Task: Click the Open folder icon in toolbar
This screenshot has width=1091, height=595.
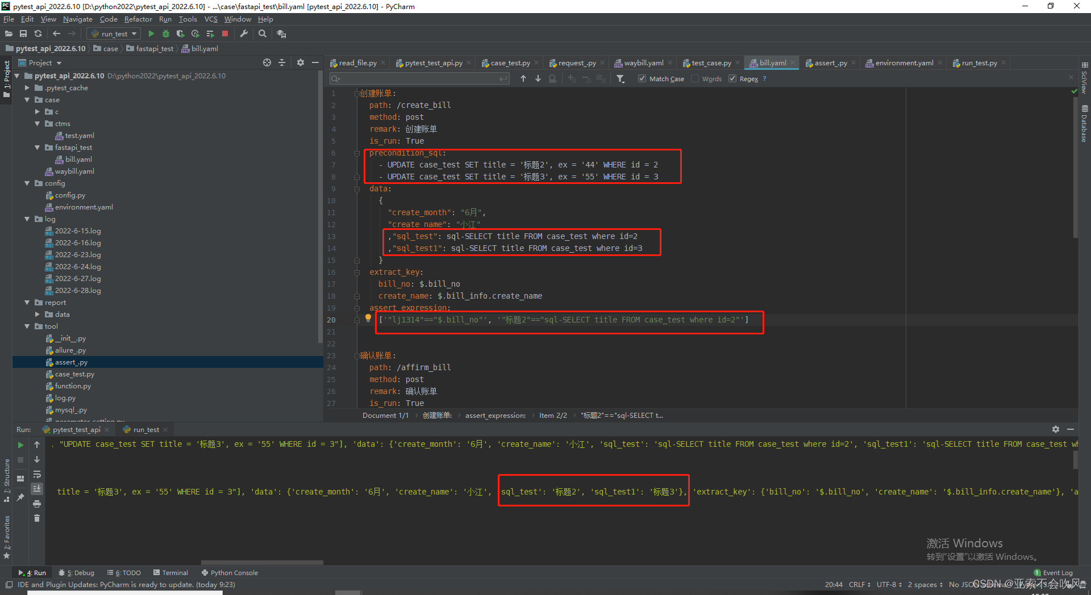Action: pyautogui.click(x=9, y=34)
